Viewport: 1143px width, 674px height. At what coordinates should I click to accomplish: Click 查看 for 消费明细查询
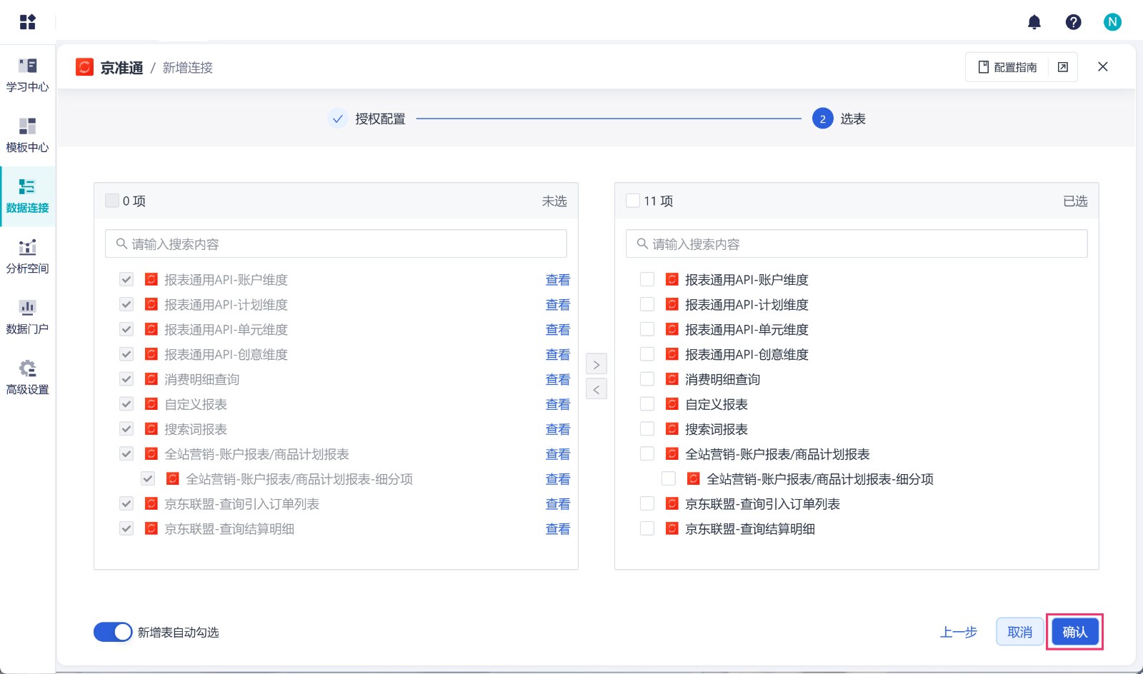point(558,380)
